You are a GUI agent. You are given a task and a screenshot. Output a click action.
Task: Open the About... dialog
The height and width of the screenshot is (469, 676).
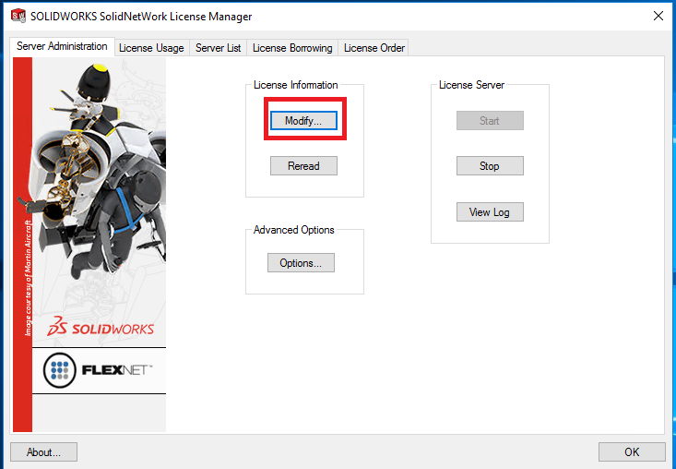click(x=43, y=451)
